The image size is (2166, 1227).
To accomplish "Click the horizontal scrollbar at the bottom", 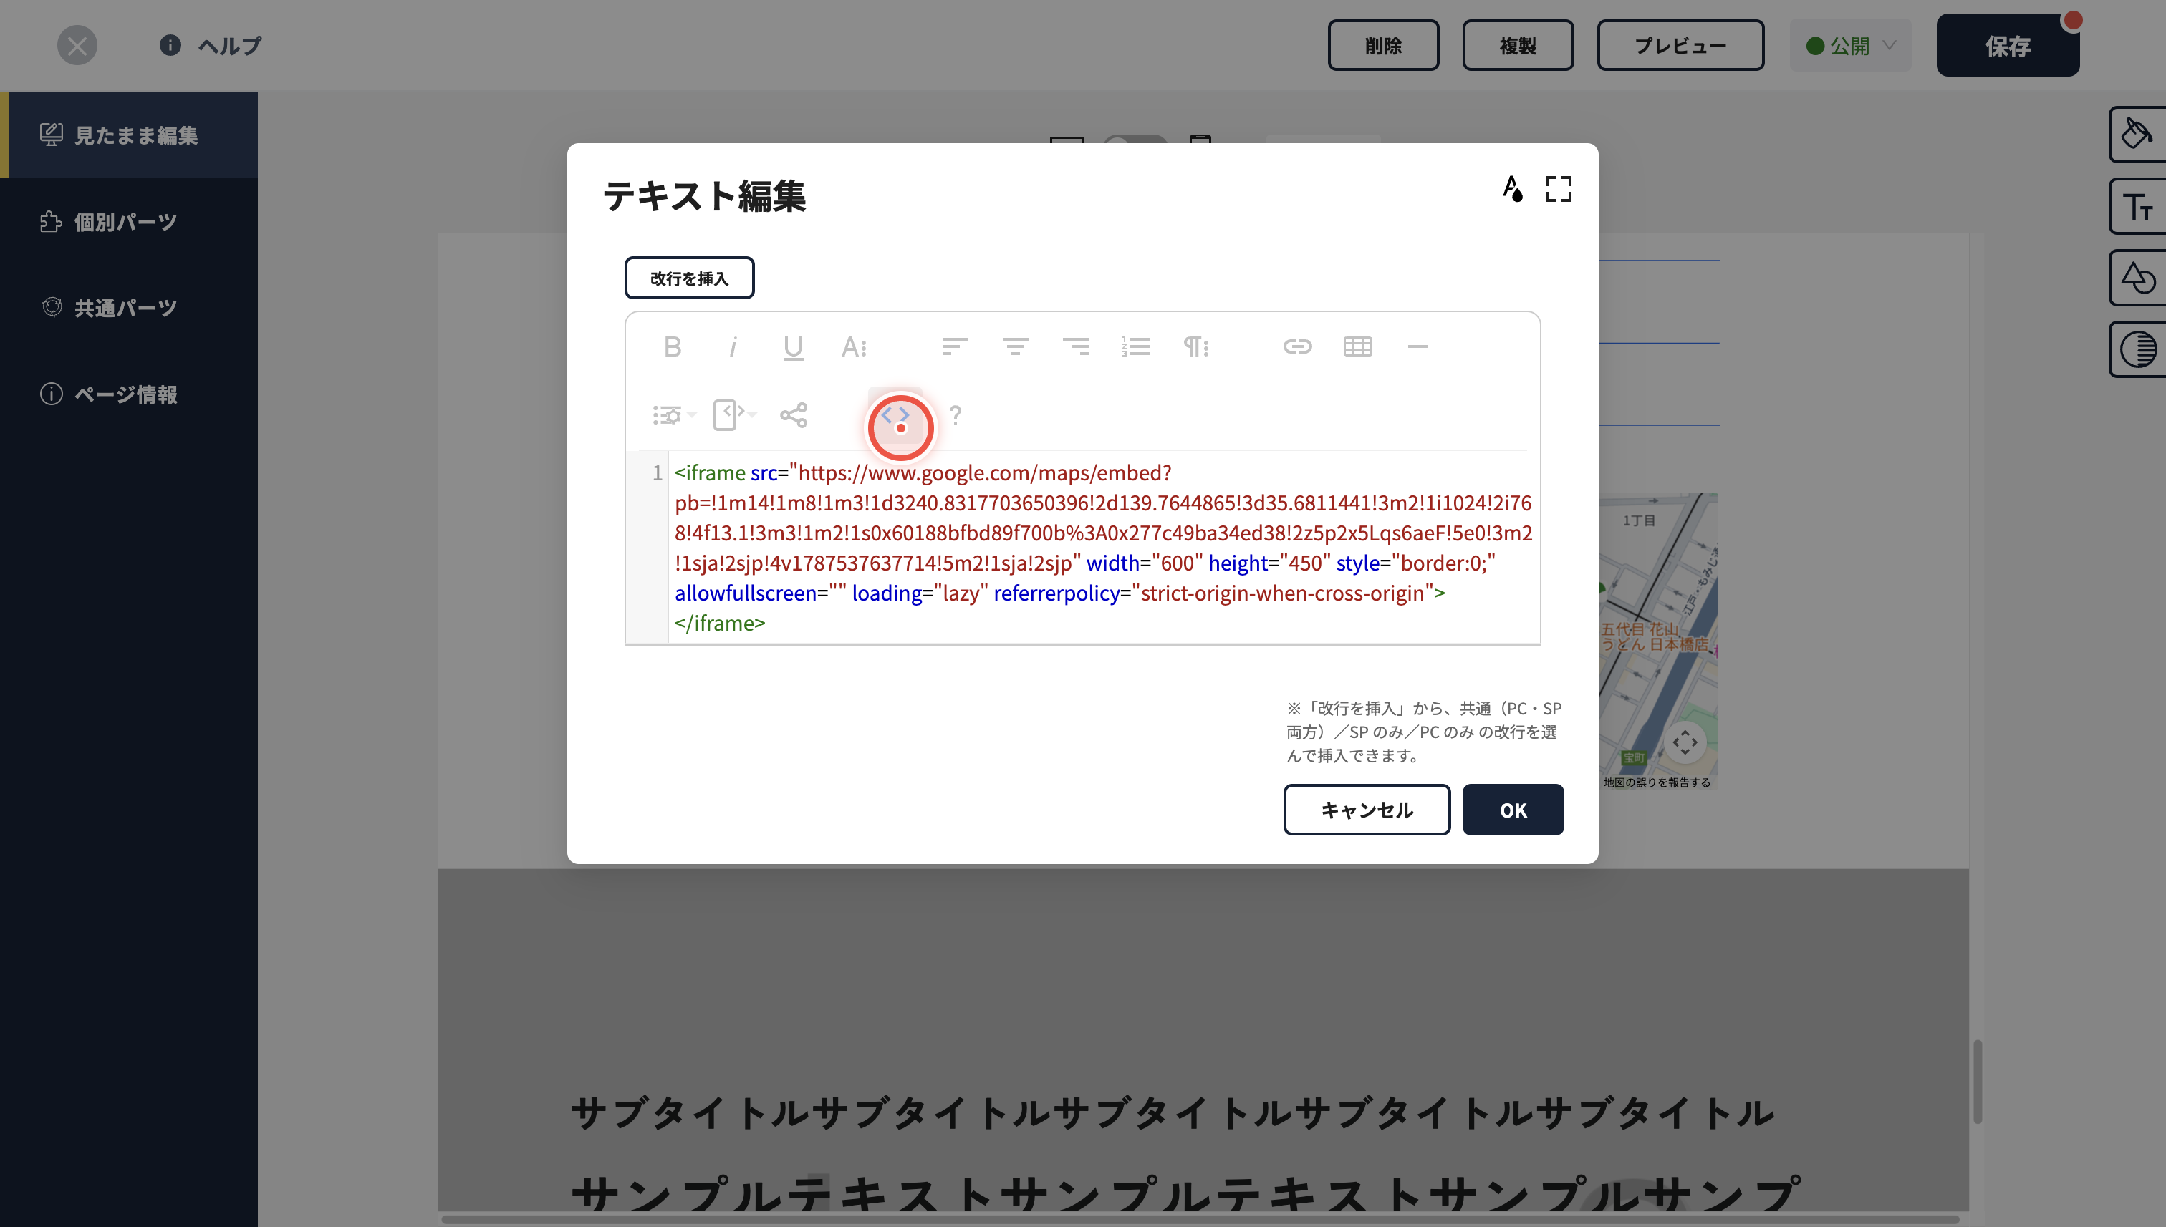I will point(1199,1218).
